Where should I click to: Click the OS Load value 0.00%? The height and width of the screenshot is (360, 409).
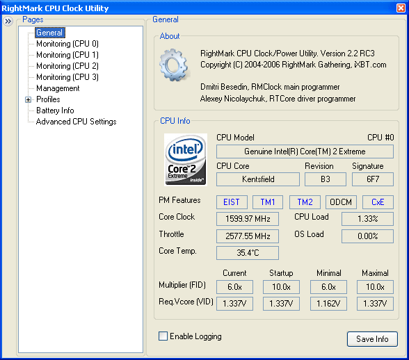click(367, 236)
